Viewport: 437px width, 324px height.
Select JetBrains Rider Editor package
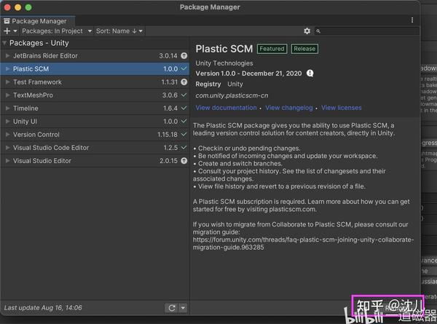(95, 56)
